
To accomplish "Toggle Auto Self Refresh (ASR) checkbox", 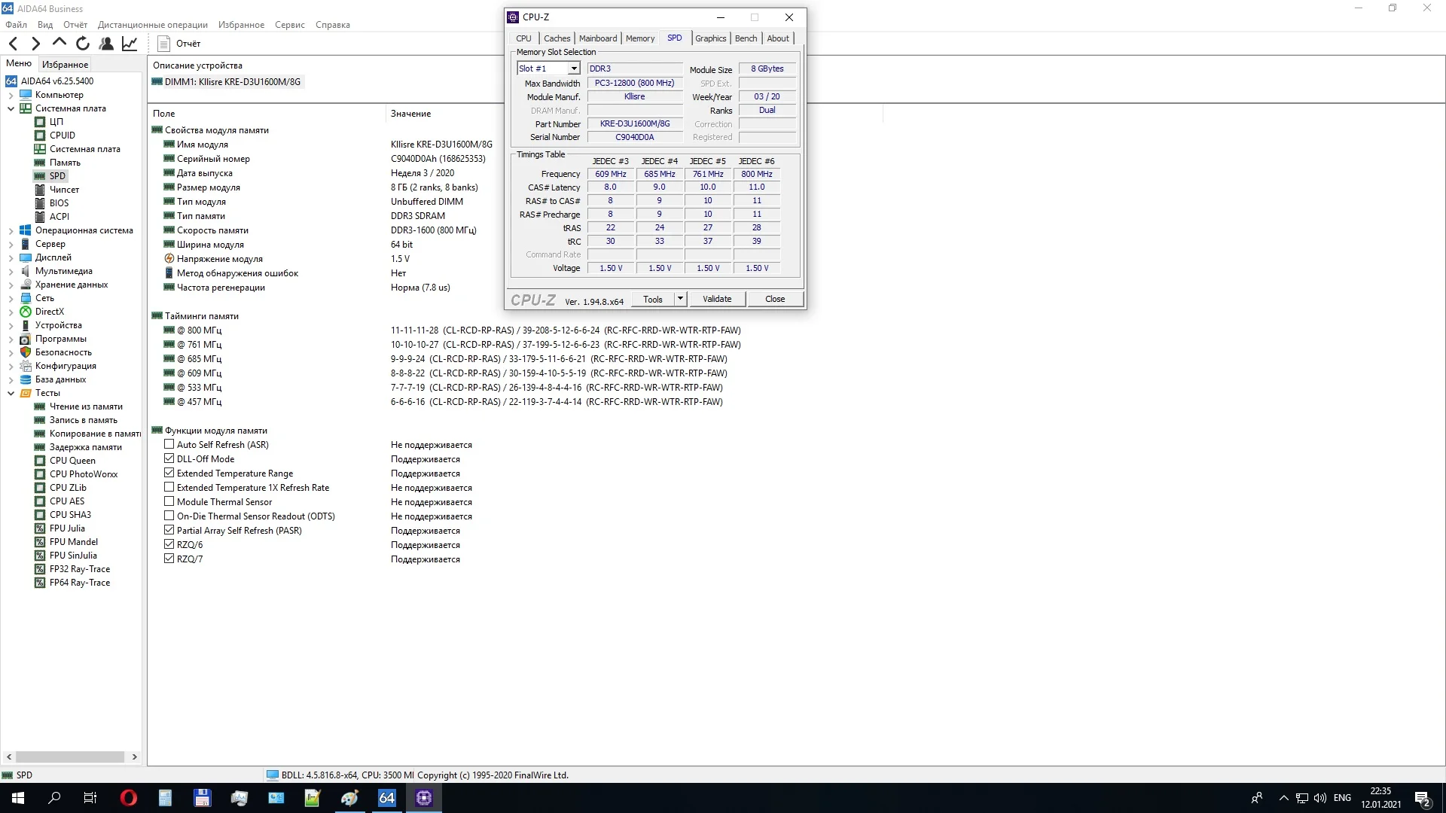I will 169,445.
